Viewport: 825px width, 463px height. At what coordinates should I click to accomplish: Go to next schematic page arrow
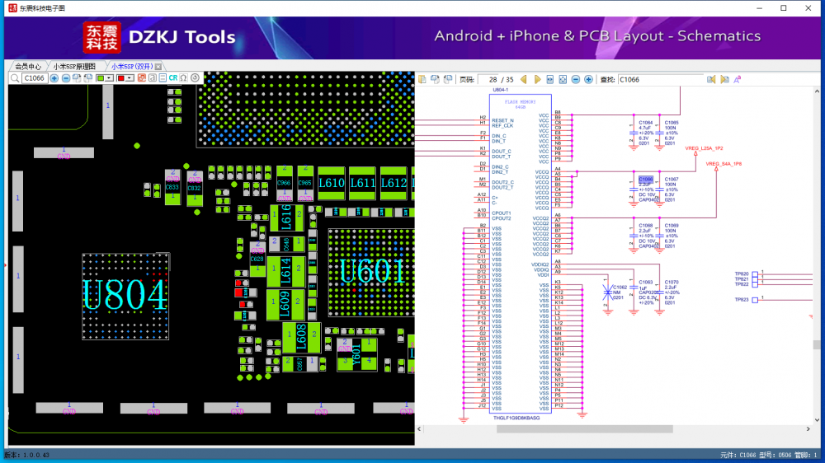pyautogui.click(x=538, y=80)
